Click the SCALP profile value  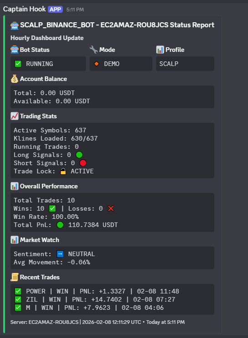click(169, 64)
